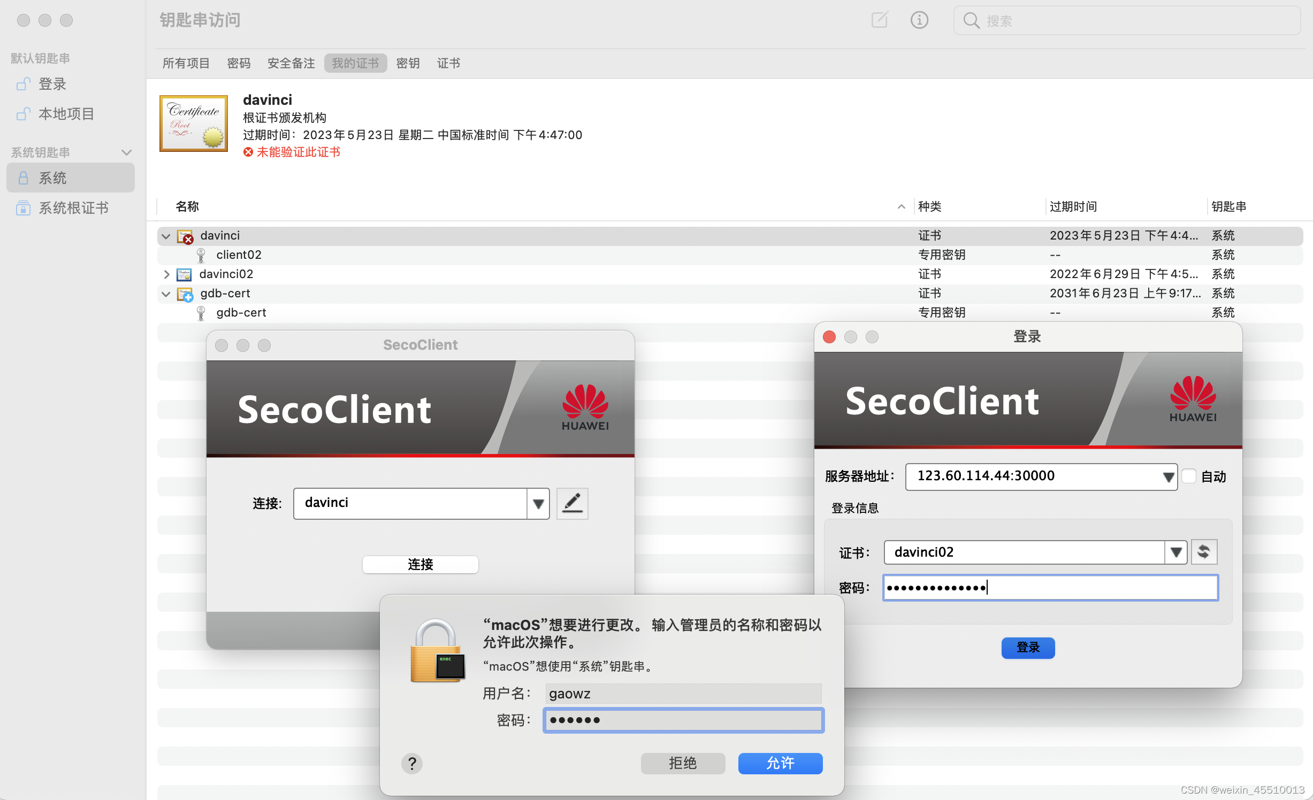Viewport: 1313px width, 800px height.
Task: Click the key icon beside client02
Action: (201, 255)
